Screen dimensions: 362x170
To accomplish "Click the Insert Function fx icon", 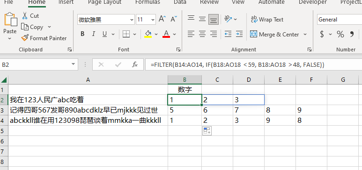I will (x=135, y=65).
